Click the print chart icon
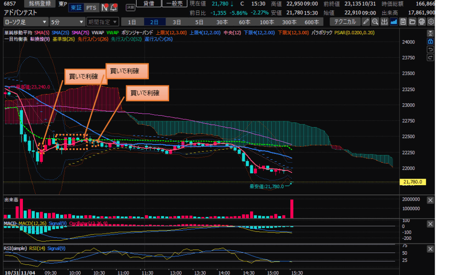 coord(421,22)
